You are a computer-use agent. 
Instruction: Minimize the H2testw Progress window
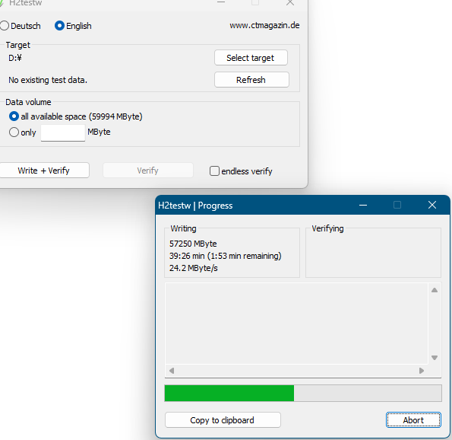(x=363, y=205)
